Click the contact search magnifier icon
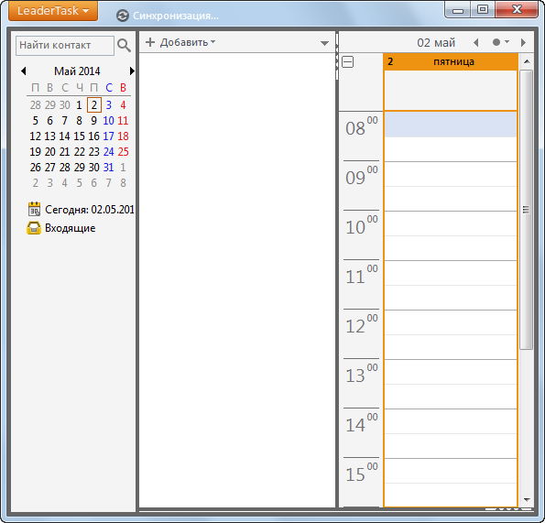 tap(124, 46)
